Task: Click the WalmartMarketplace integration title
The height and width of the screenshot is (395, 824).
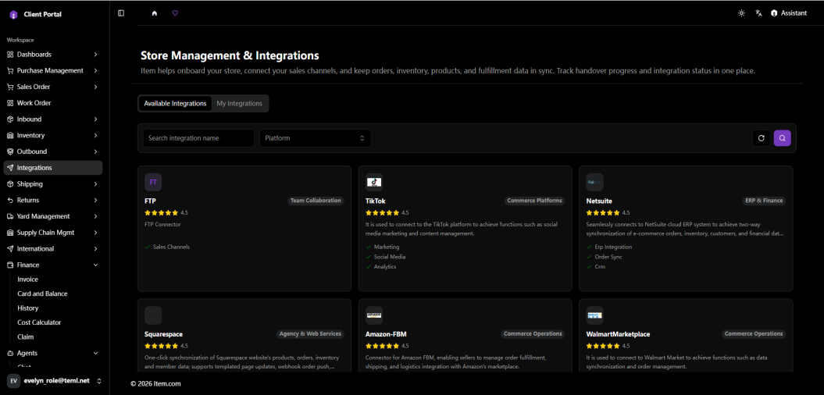Action: point(617,334)
